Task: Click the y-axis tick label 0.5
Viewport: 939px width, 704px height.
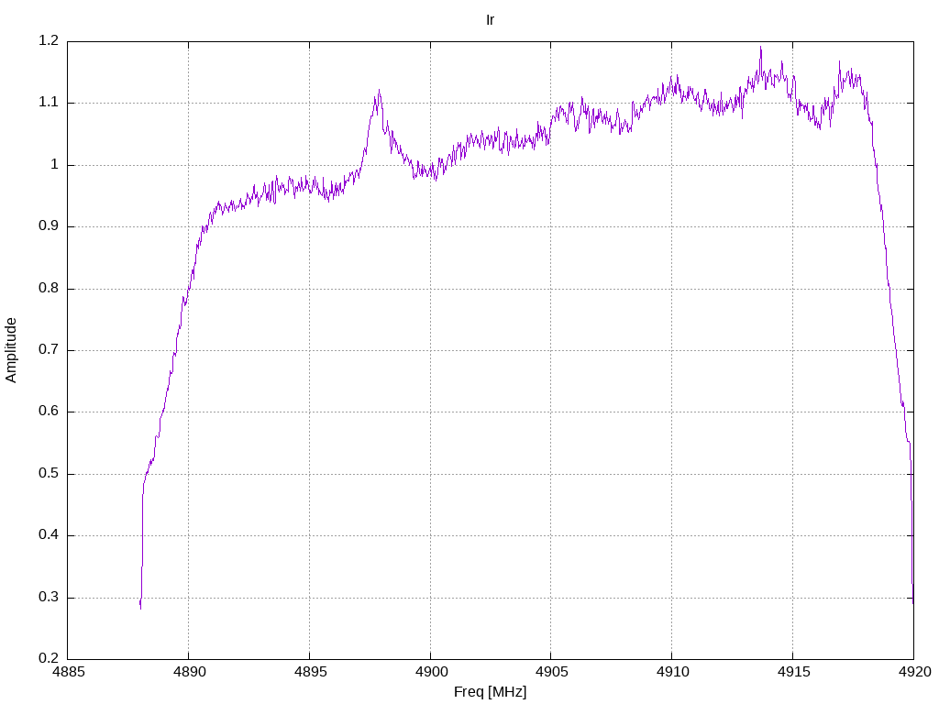Action: pos(49,474)
